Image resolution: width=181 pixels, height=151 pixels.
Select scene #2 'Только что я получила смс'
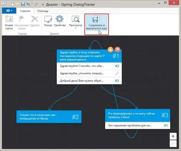tap(49, 117)
